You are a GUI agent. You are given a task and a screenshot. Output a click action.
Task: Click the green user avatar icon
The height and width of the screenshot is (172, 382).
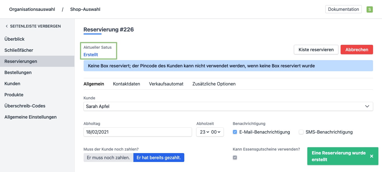pyautogui.click(x=370, y=9)
